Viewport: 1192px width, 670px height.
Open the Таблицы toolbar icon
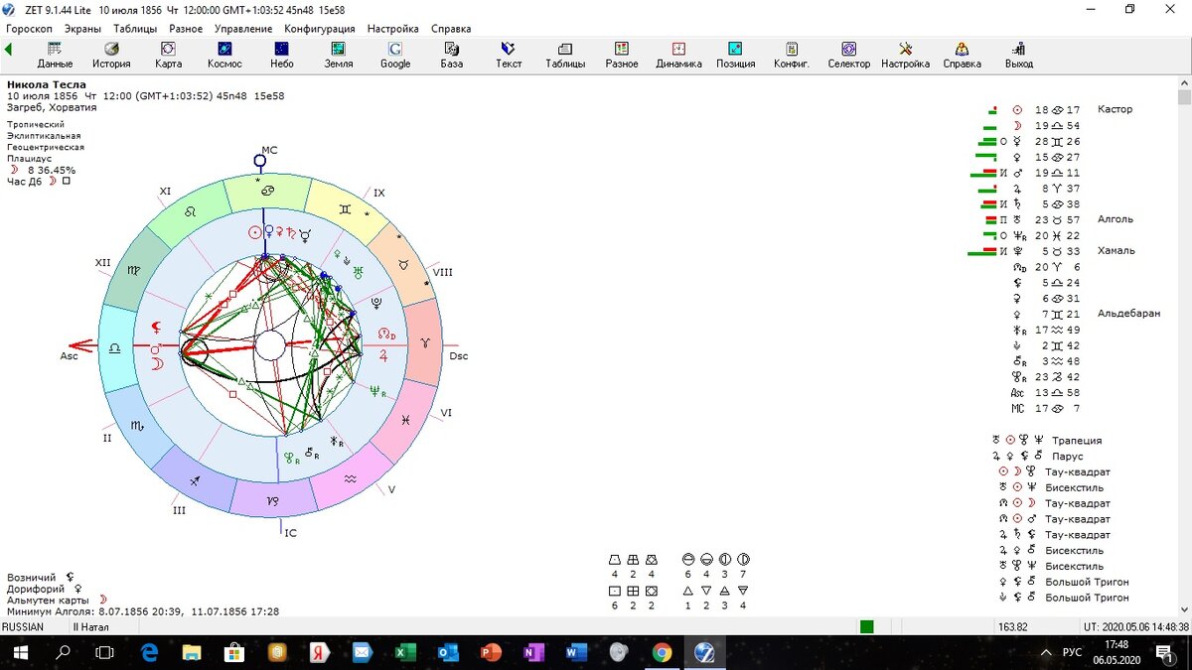[x=565, y=55]
